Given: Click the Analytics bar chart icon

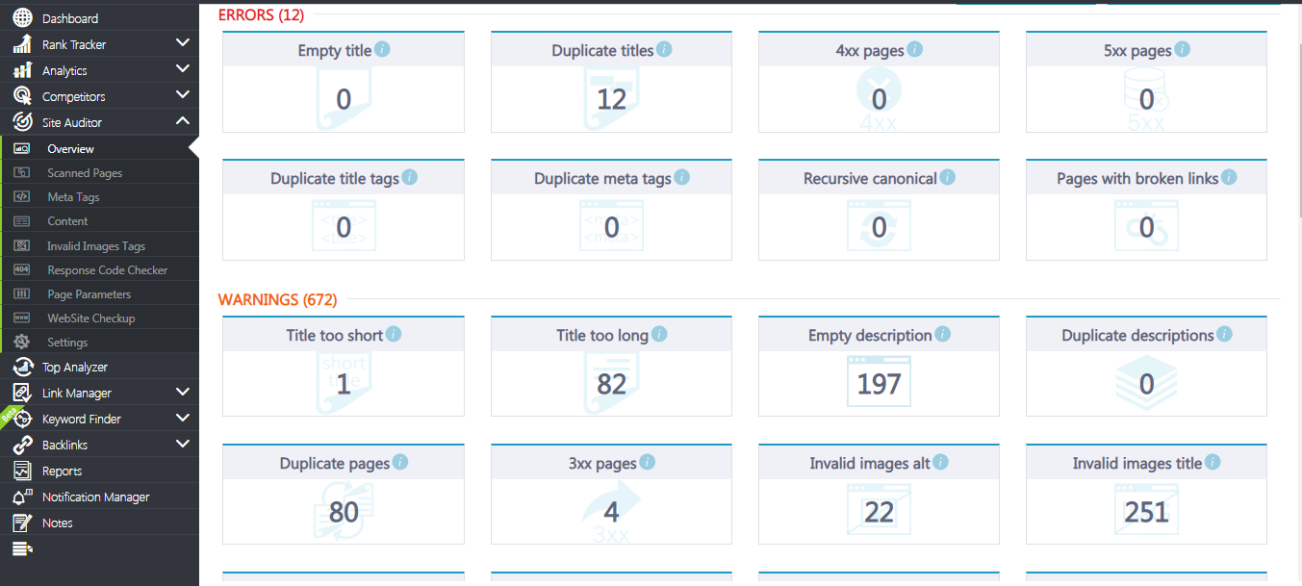Looking at the screenshot, I should point(22,70).
